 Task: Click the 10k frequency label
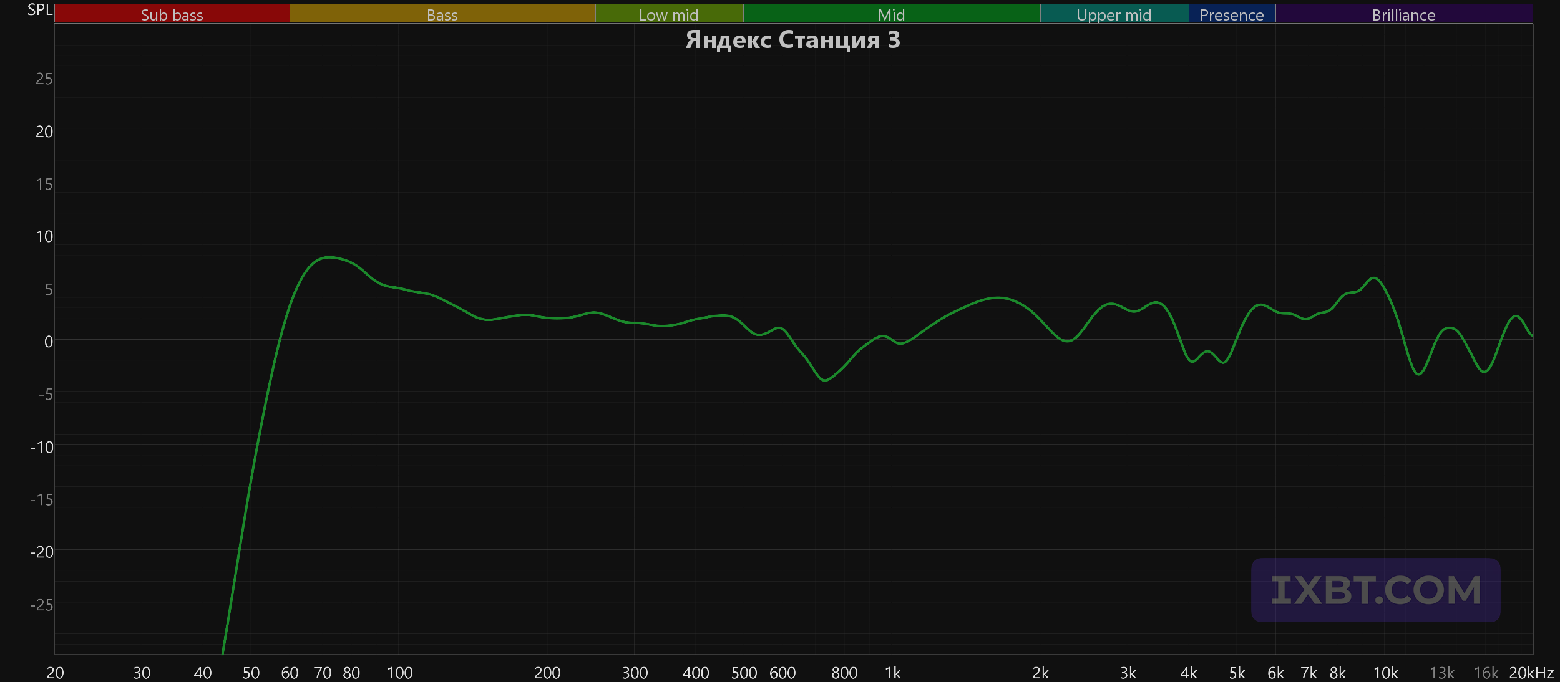point(1386,673)
